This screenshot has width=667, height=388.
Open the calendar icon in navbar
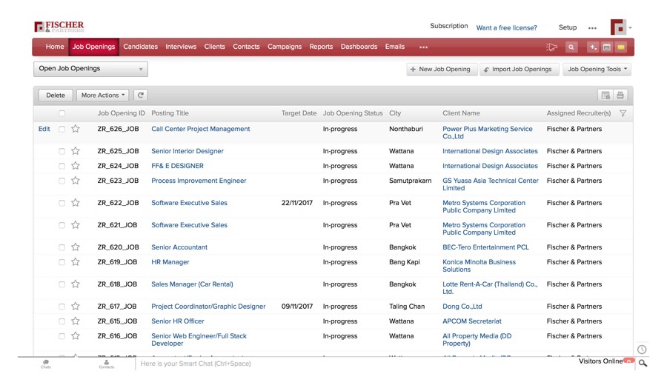pos(606,47)
